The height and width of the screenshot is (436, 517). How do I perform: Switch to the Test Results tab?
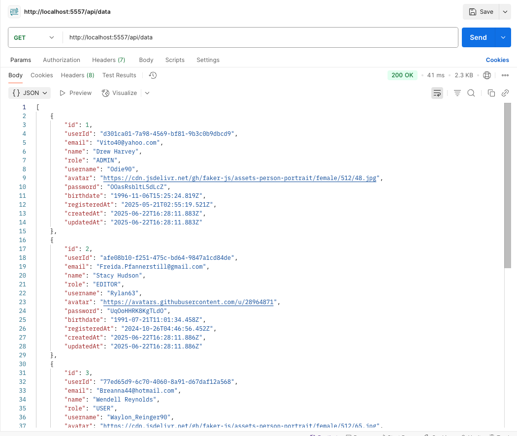point(119,75)
